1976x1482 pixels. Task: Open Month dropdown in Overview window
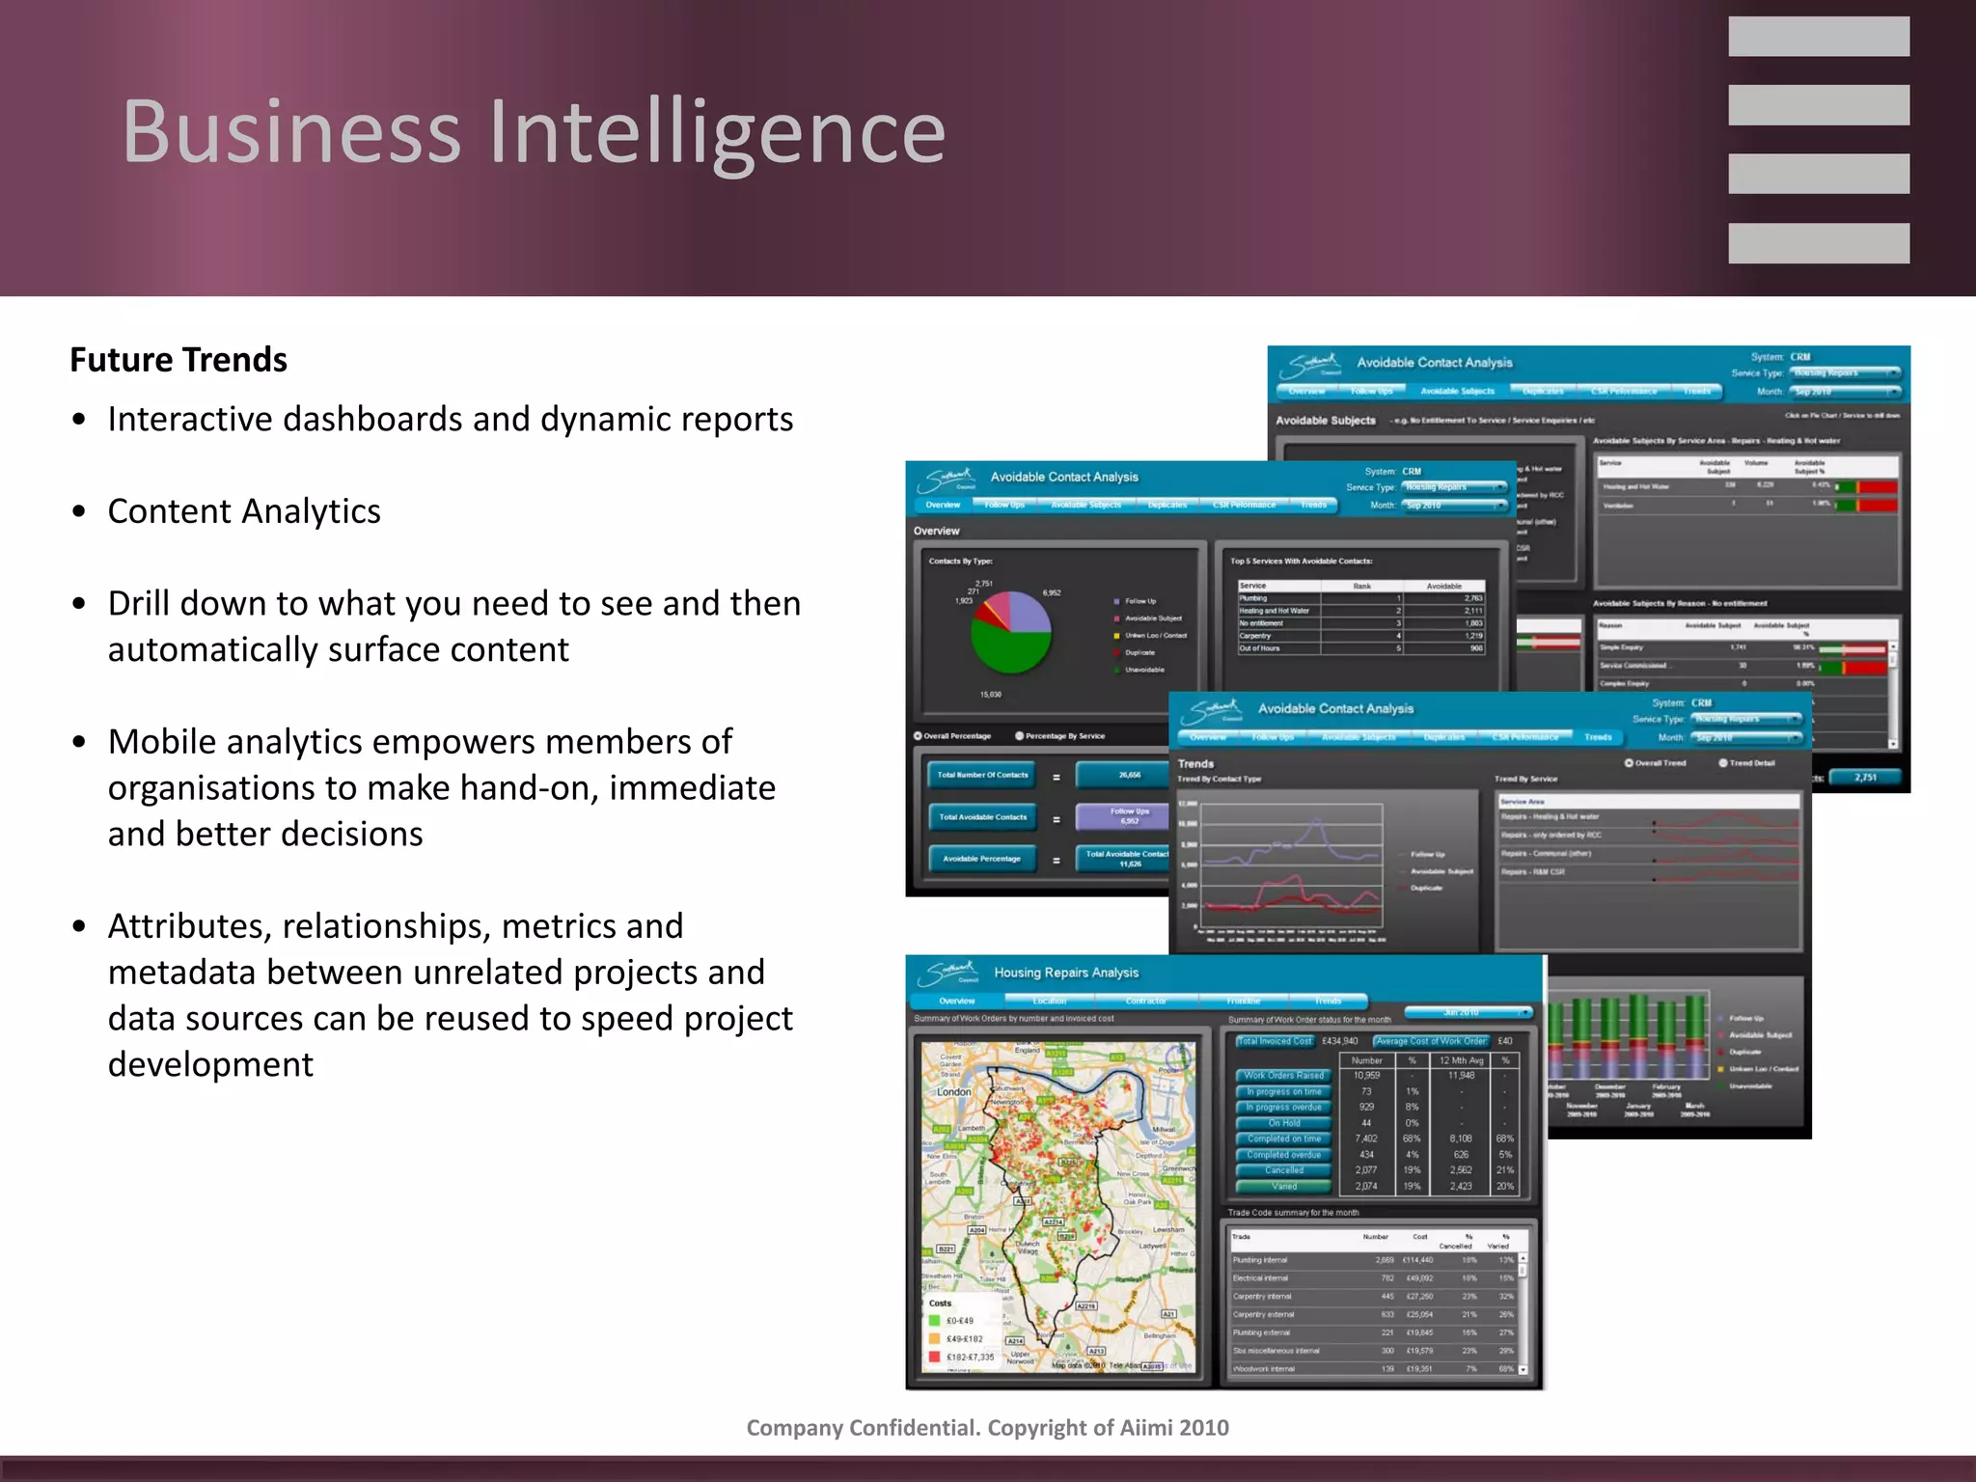[x=1454, y=505]
